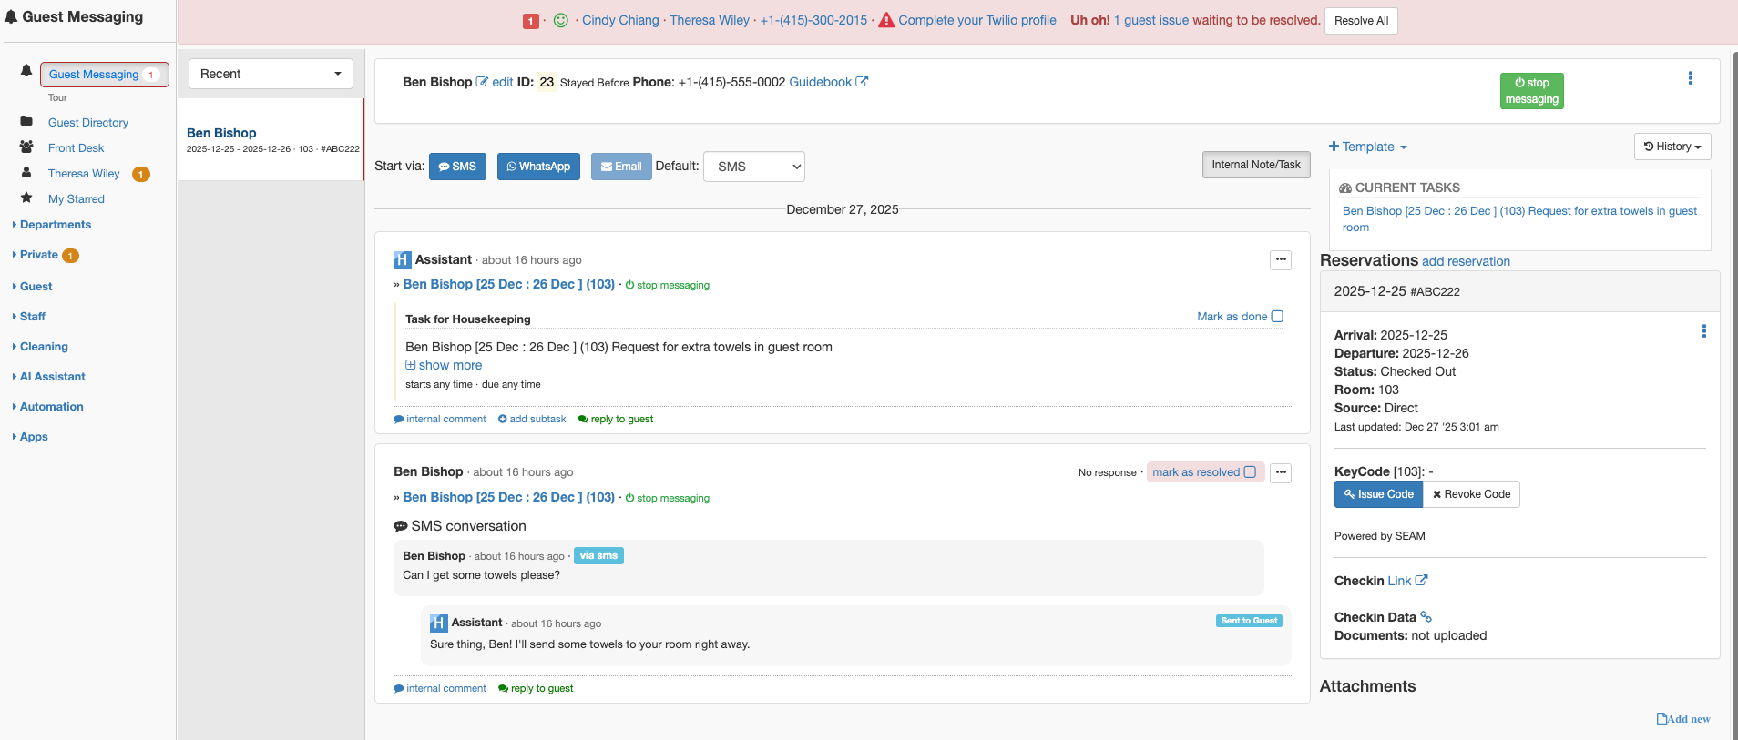Expand the History dropdown
Viewport: 1738px width, 740px height.
click(1672, 147)
